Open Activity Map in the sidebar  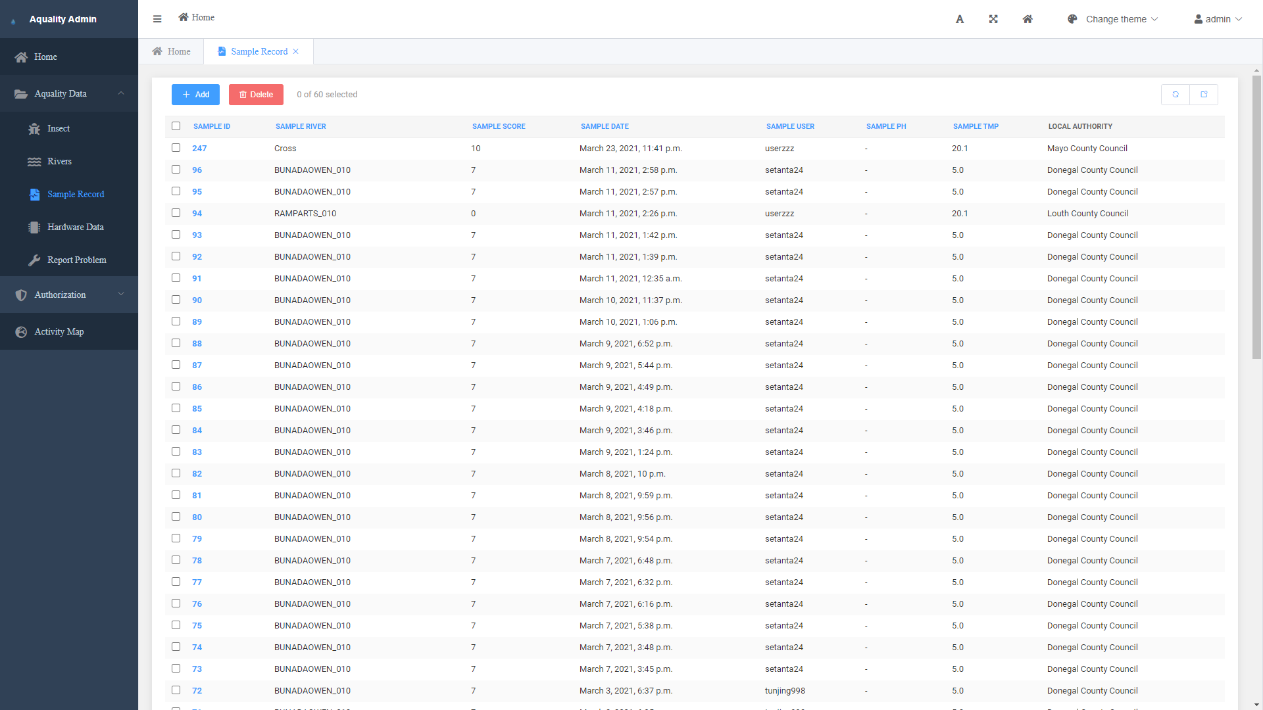click(x=69, y=332)
